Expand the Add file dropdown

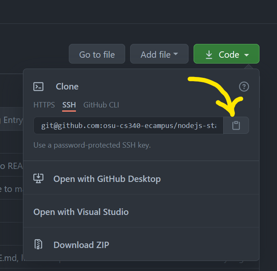pos(159,54)
